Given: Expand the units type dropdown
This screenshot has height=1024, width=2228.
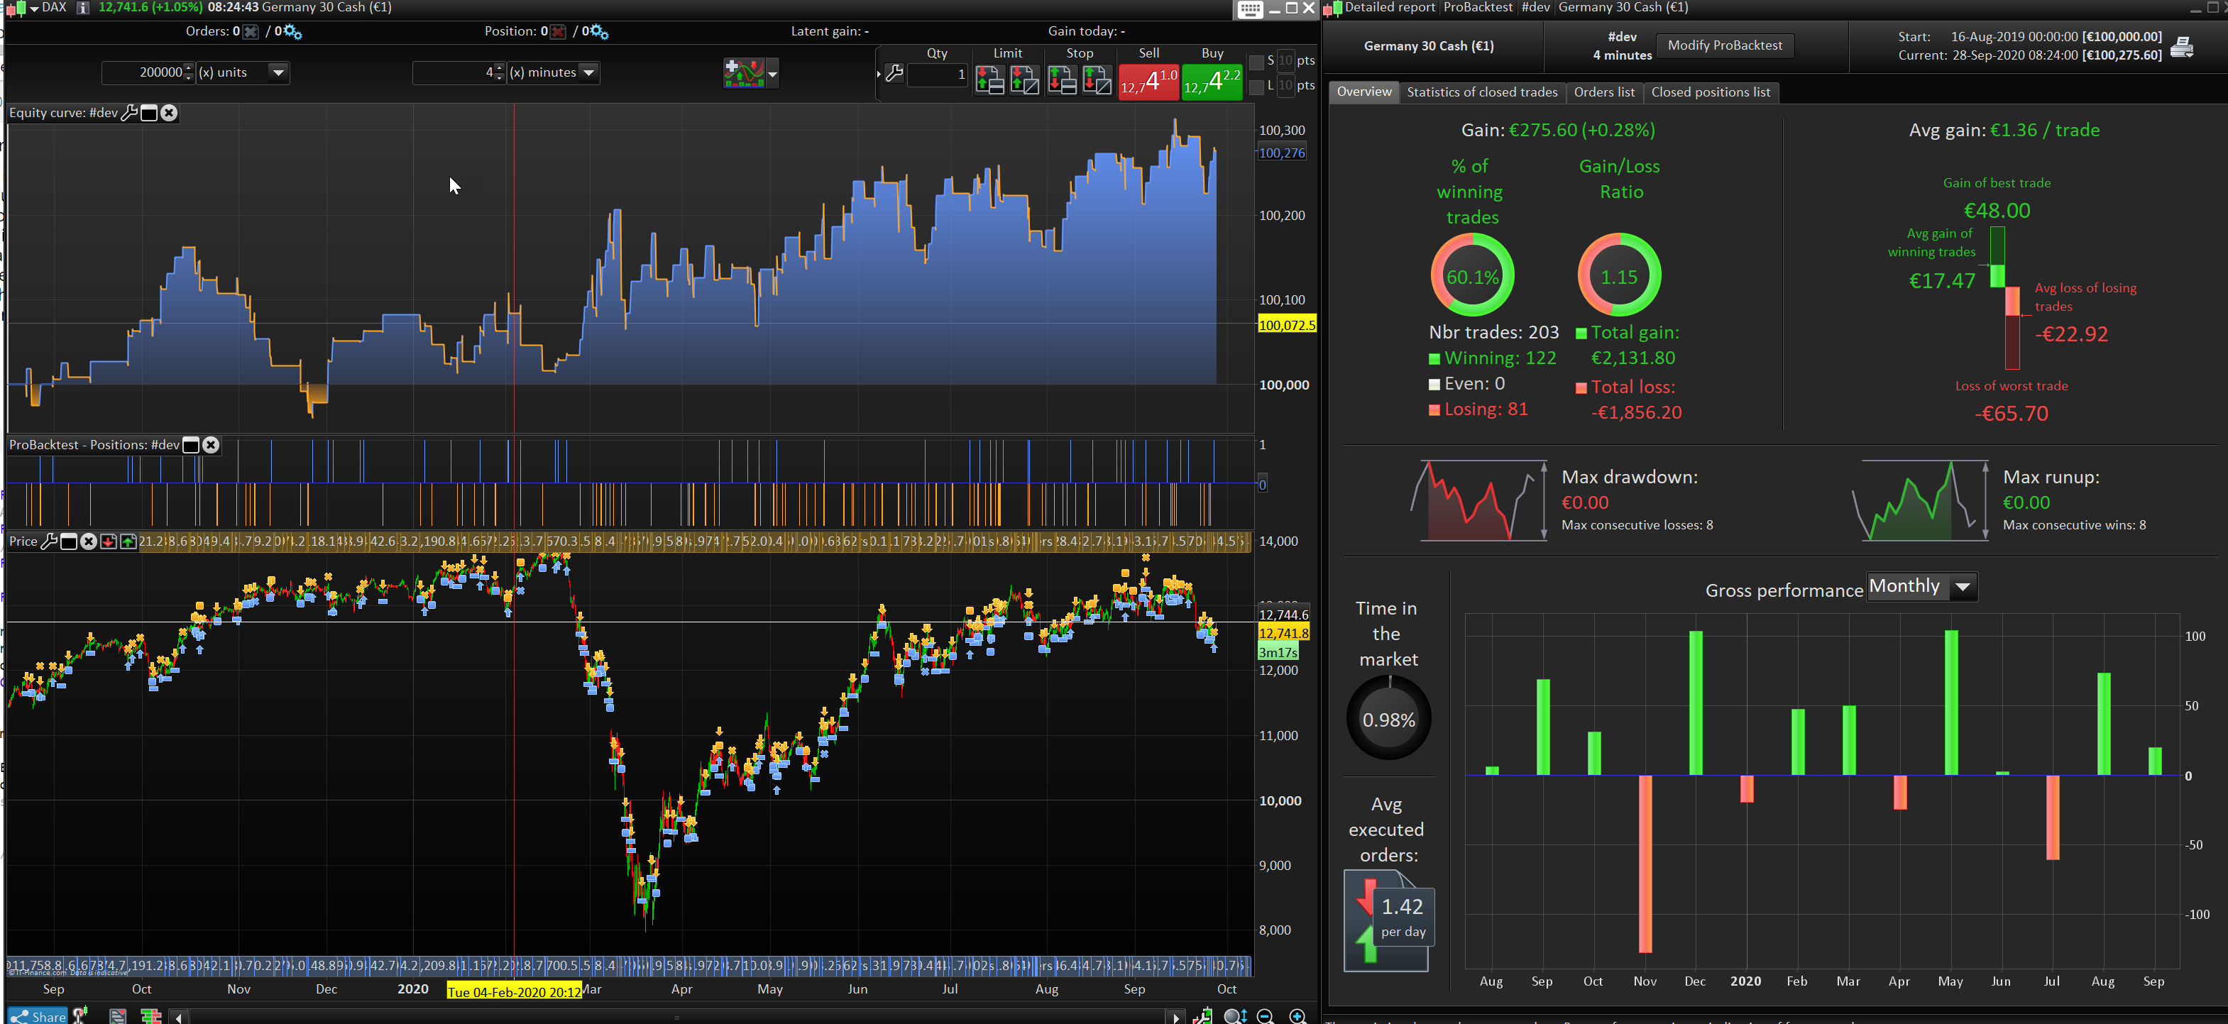Looking at the screenshot, I should (x=278, y=72).
